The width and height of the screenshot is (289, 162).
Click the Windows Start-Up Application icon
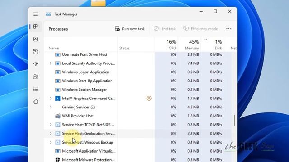(x=58, y=81)
